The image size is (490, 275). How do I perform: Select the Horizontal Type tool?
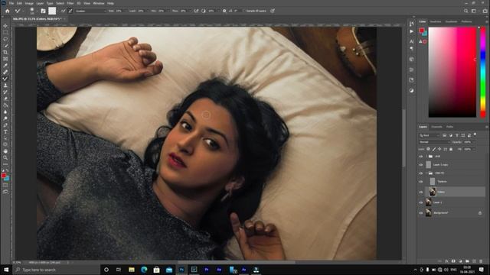pos(5,131)
